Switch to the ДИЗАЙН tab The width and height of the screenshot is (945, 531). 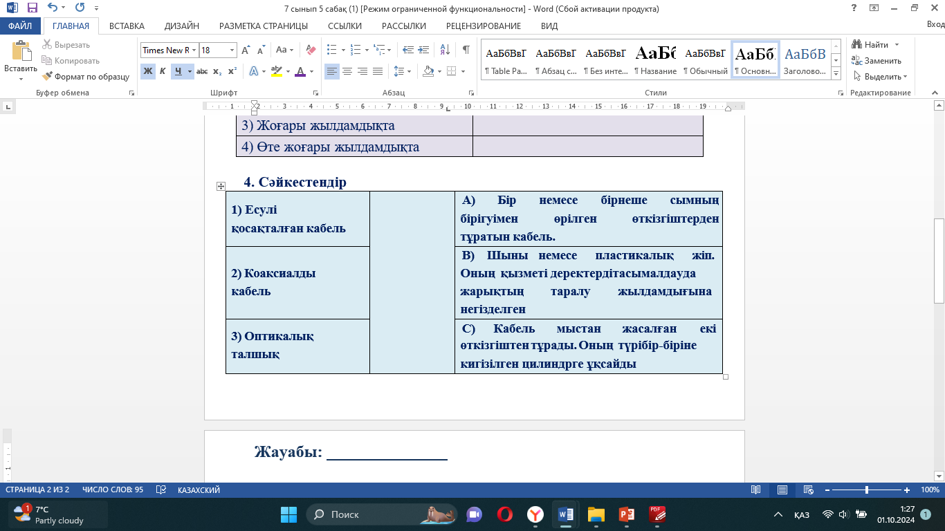pyautogui.click(x=182, y=26)
